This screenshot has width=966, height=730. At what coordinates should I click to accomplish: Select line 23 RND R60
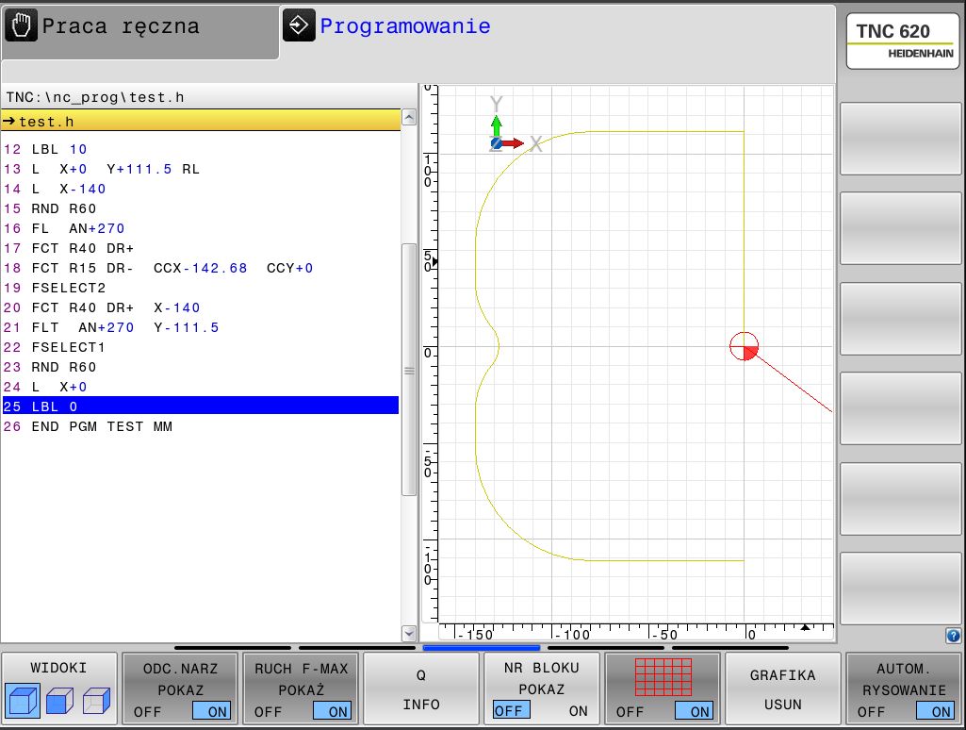click(x=201, y=367)
